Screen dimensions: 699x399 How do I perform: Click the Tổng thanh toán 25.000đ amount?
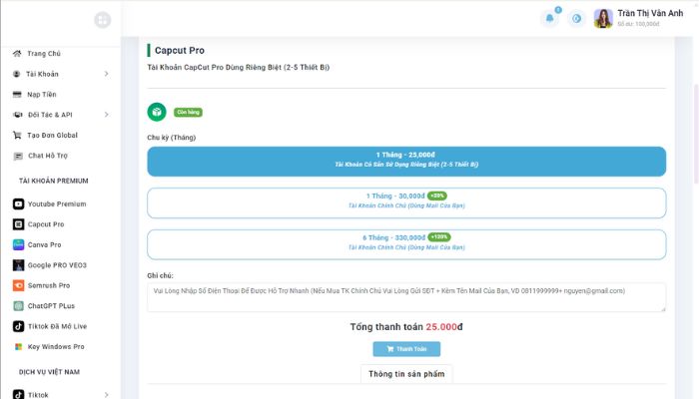(x=444, y=327)
